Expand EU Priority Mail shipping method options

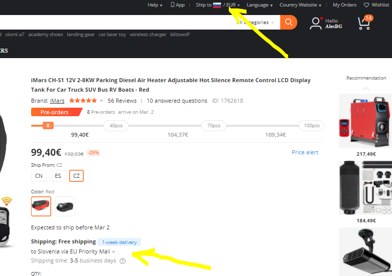click(113, 252)
